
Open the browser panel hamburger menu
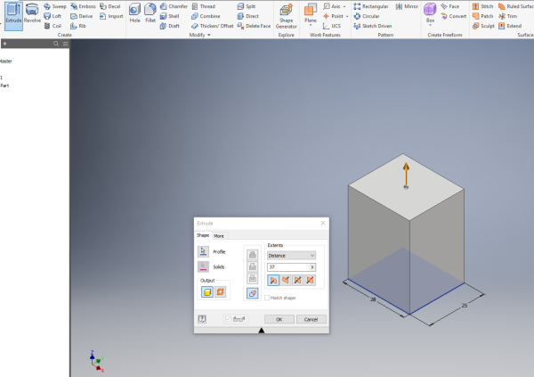(65, 44)
